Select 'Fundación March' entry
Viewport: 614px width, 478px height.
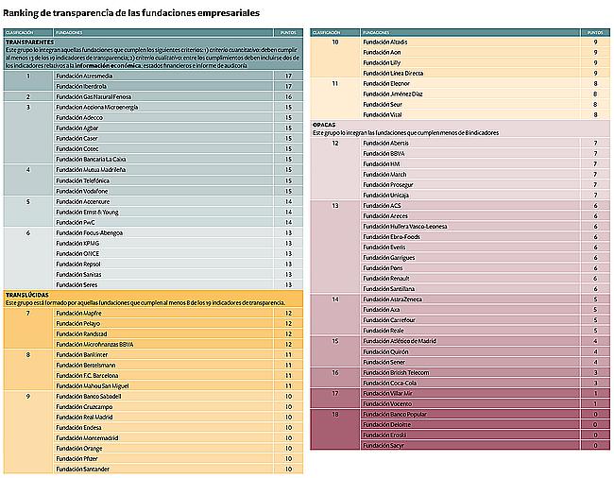(384, 174)
